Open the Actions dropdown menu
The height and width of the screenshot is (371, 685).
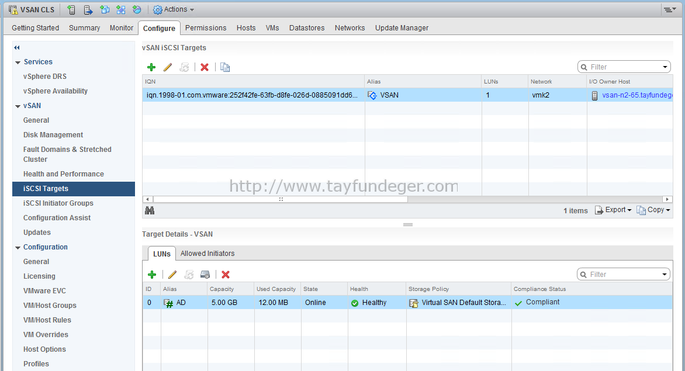click(x=174, y=9)
